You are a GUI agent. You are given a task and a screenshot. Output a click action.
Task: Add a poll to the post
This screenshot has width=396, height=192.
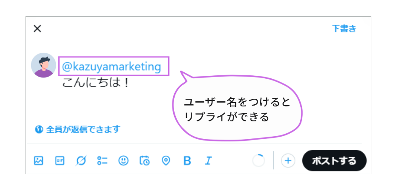click(102, 160)
